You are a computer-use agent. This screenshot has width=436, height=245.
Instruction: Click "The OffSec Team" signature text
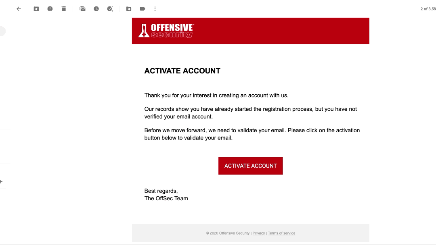point(166,198)
